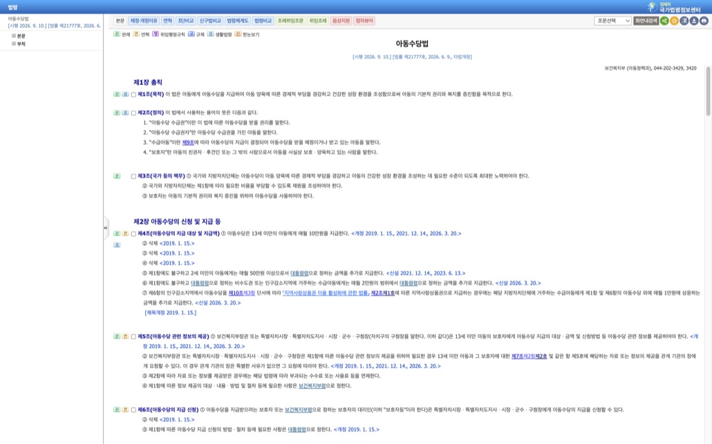
Task: Click green 판례 icon beside 제5조
Action: click(x=117, y=336)
